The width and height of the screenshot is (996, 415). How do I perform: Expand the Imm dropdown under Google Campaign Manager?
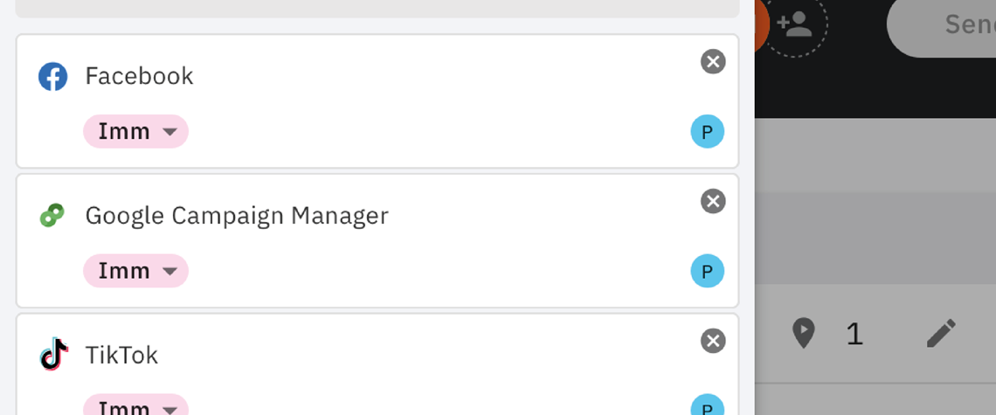click(136, 271)
